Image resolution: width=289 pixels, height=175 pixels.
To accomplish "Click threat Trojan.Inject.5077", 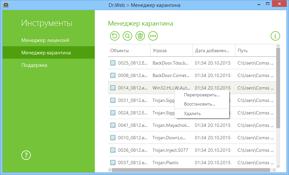I will click(x=170, y=150).
